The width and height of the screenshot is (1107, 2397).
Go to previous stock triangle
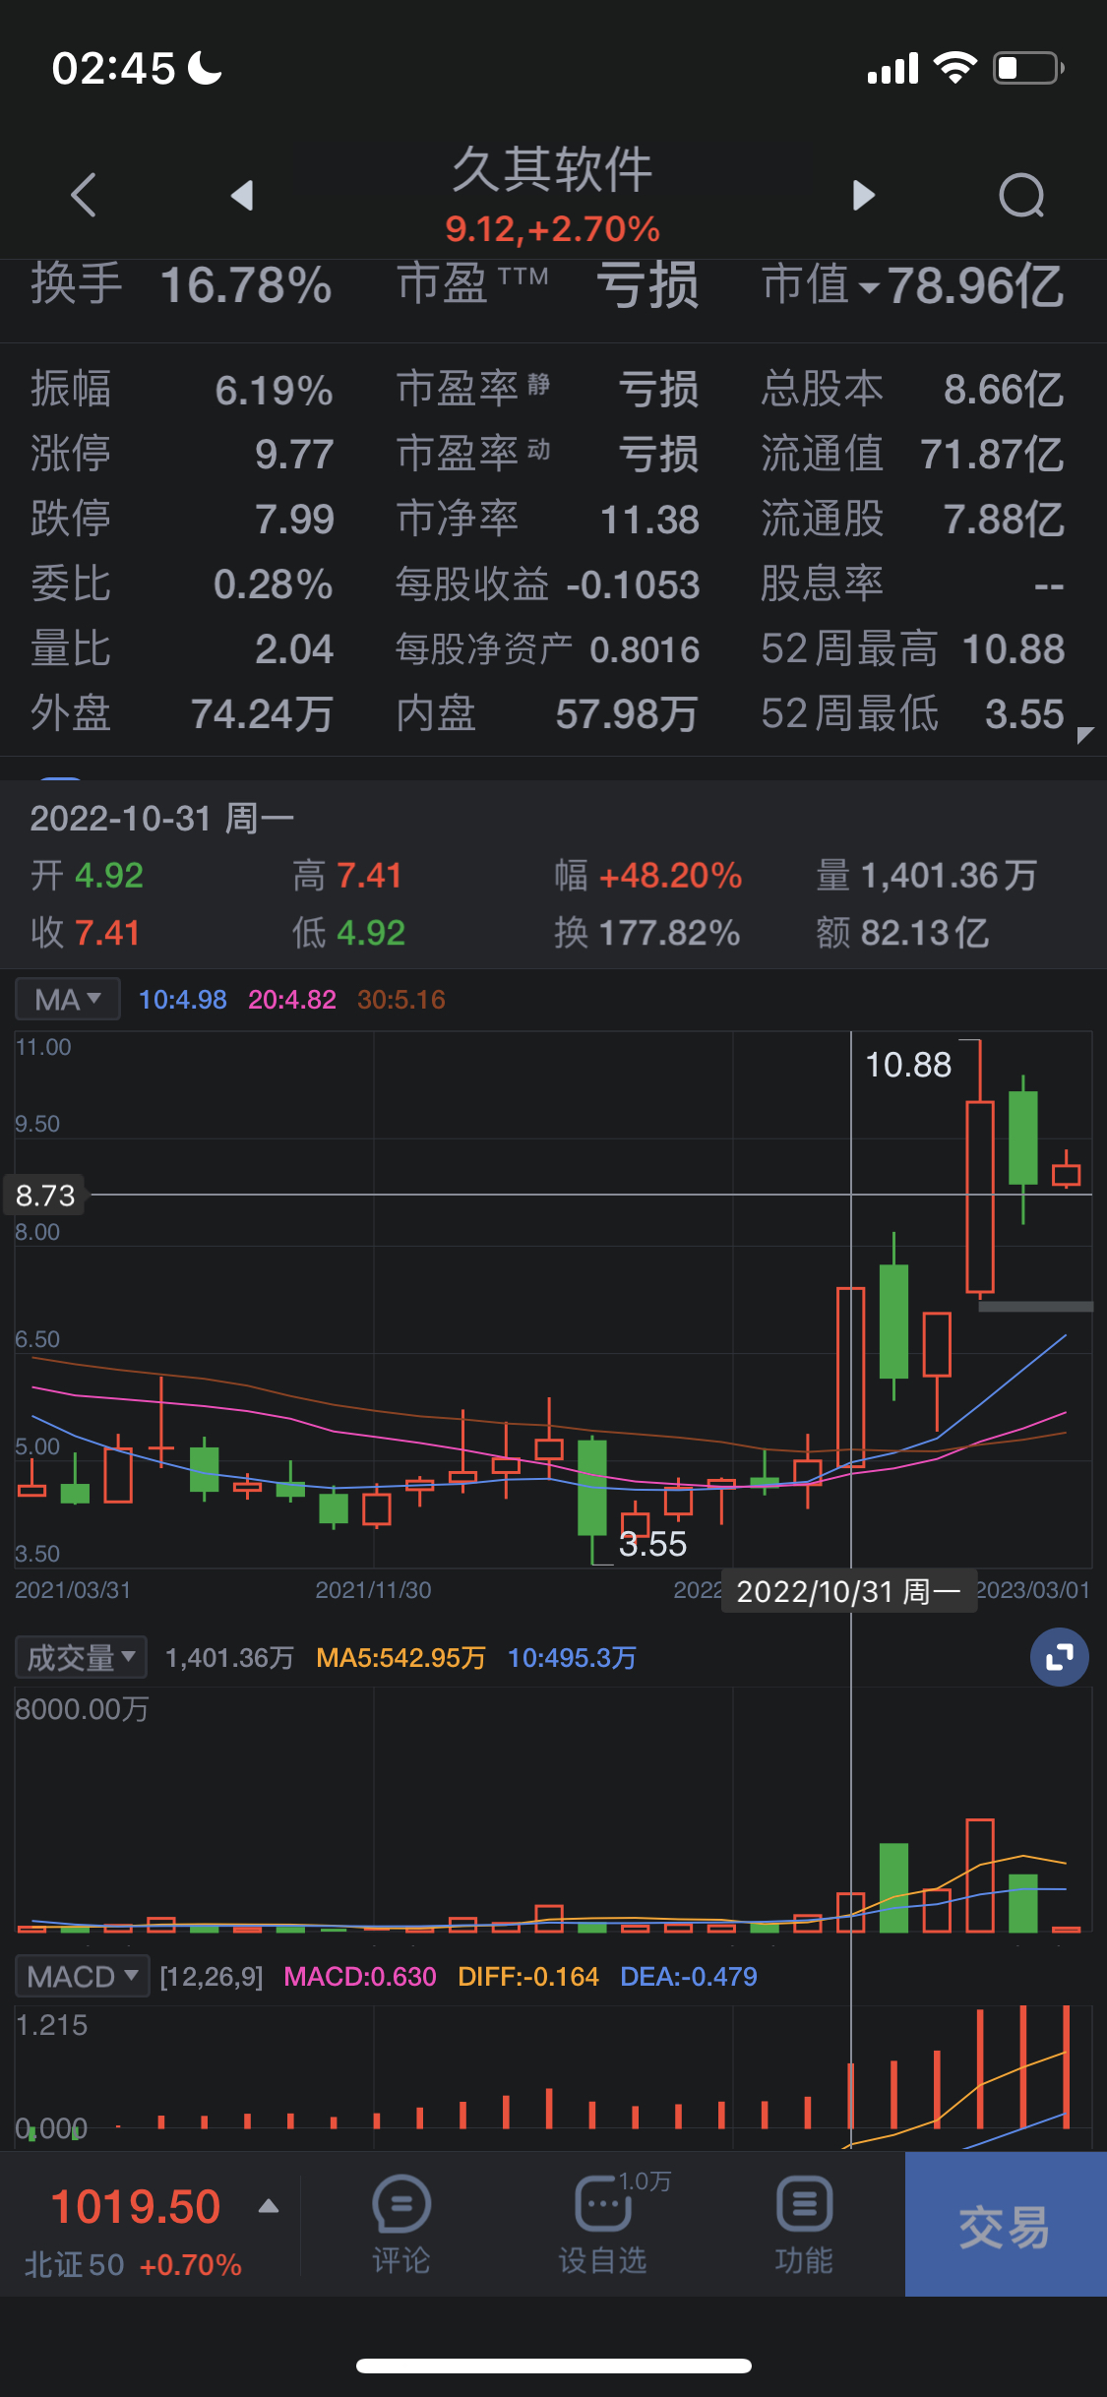[242, 195]
